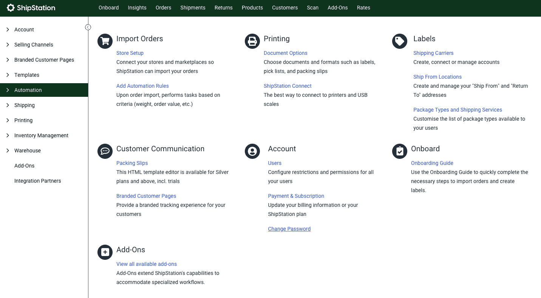541x298 pixels.
Task: Click the Account person icon
Action: point(252,151)
